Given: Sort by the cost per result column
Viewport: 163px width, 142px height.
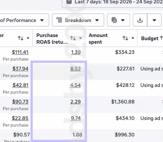Looking at the screenshot, I should 21,38.
